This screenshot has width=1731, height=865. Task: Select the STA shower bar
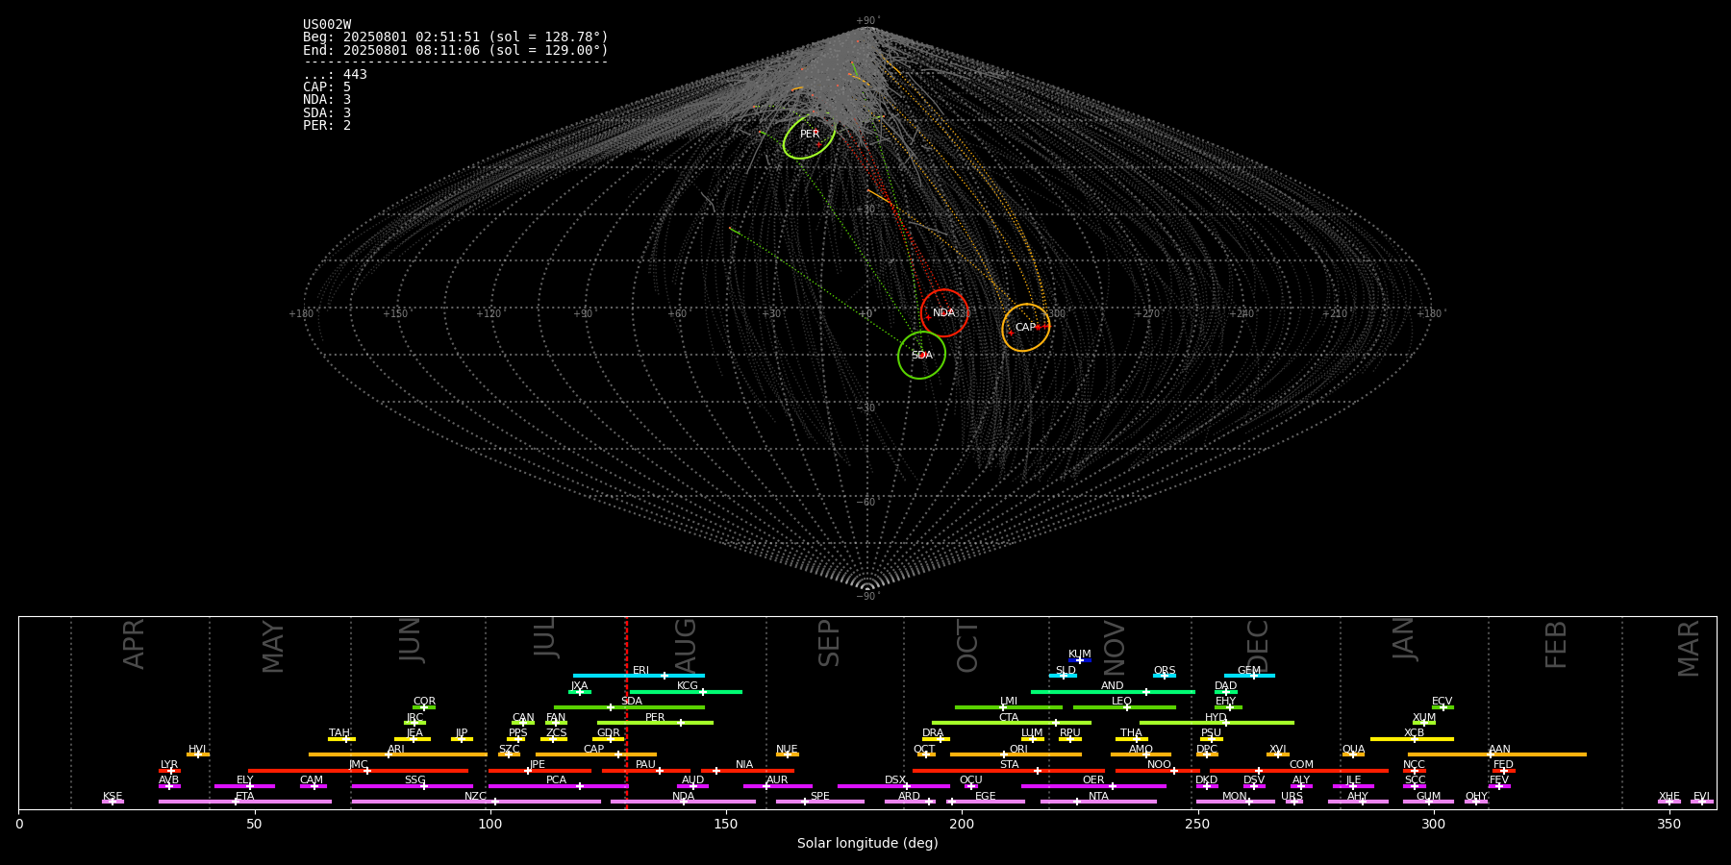(1009, 771)
